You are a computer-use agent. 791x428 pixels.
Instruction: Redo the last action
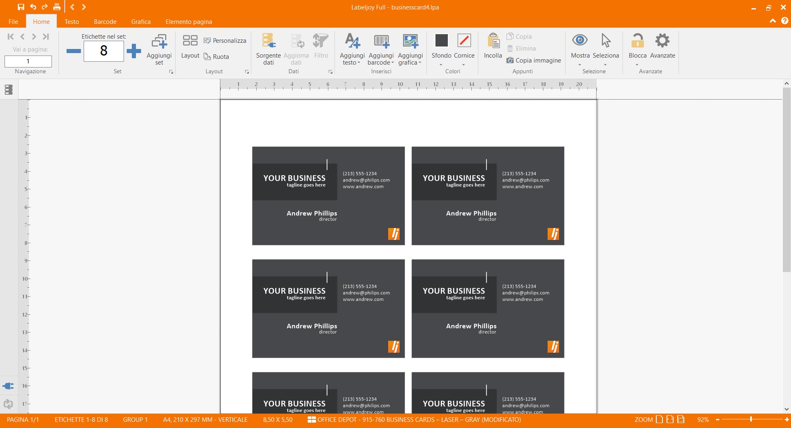44,7
